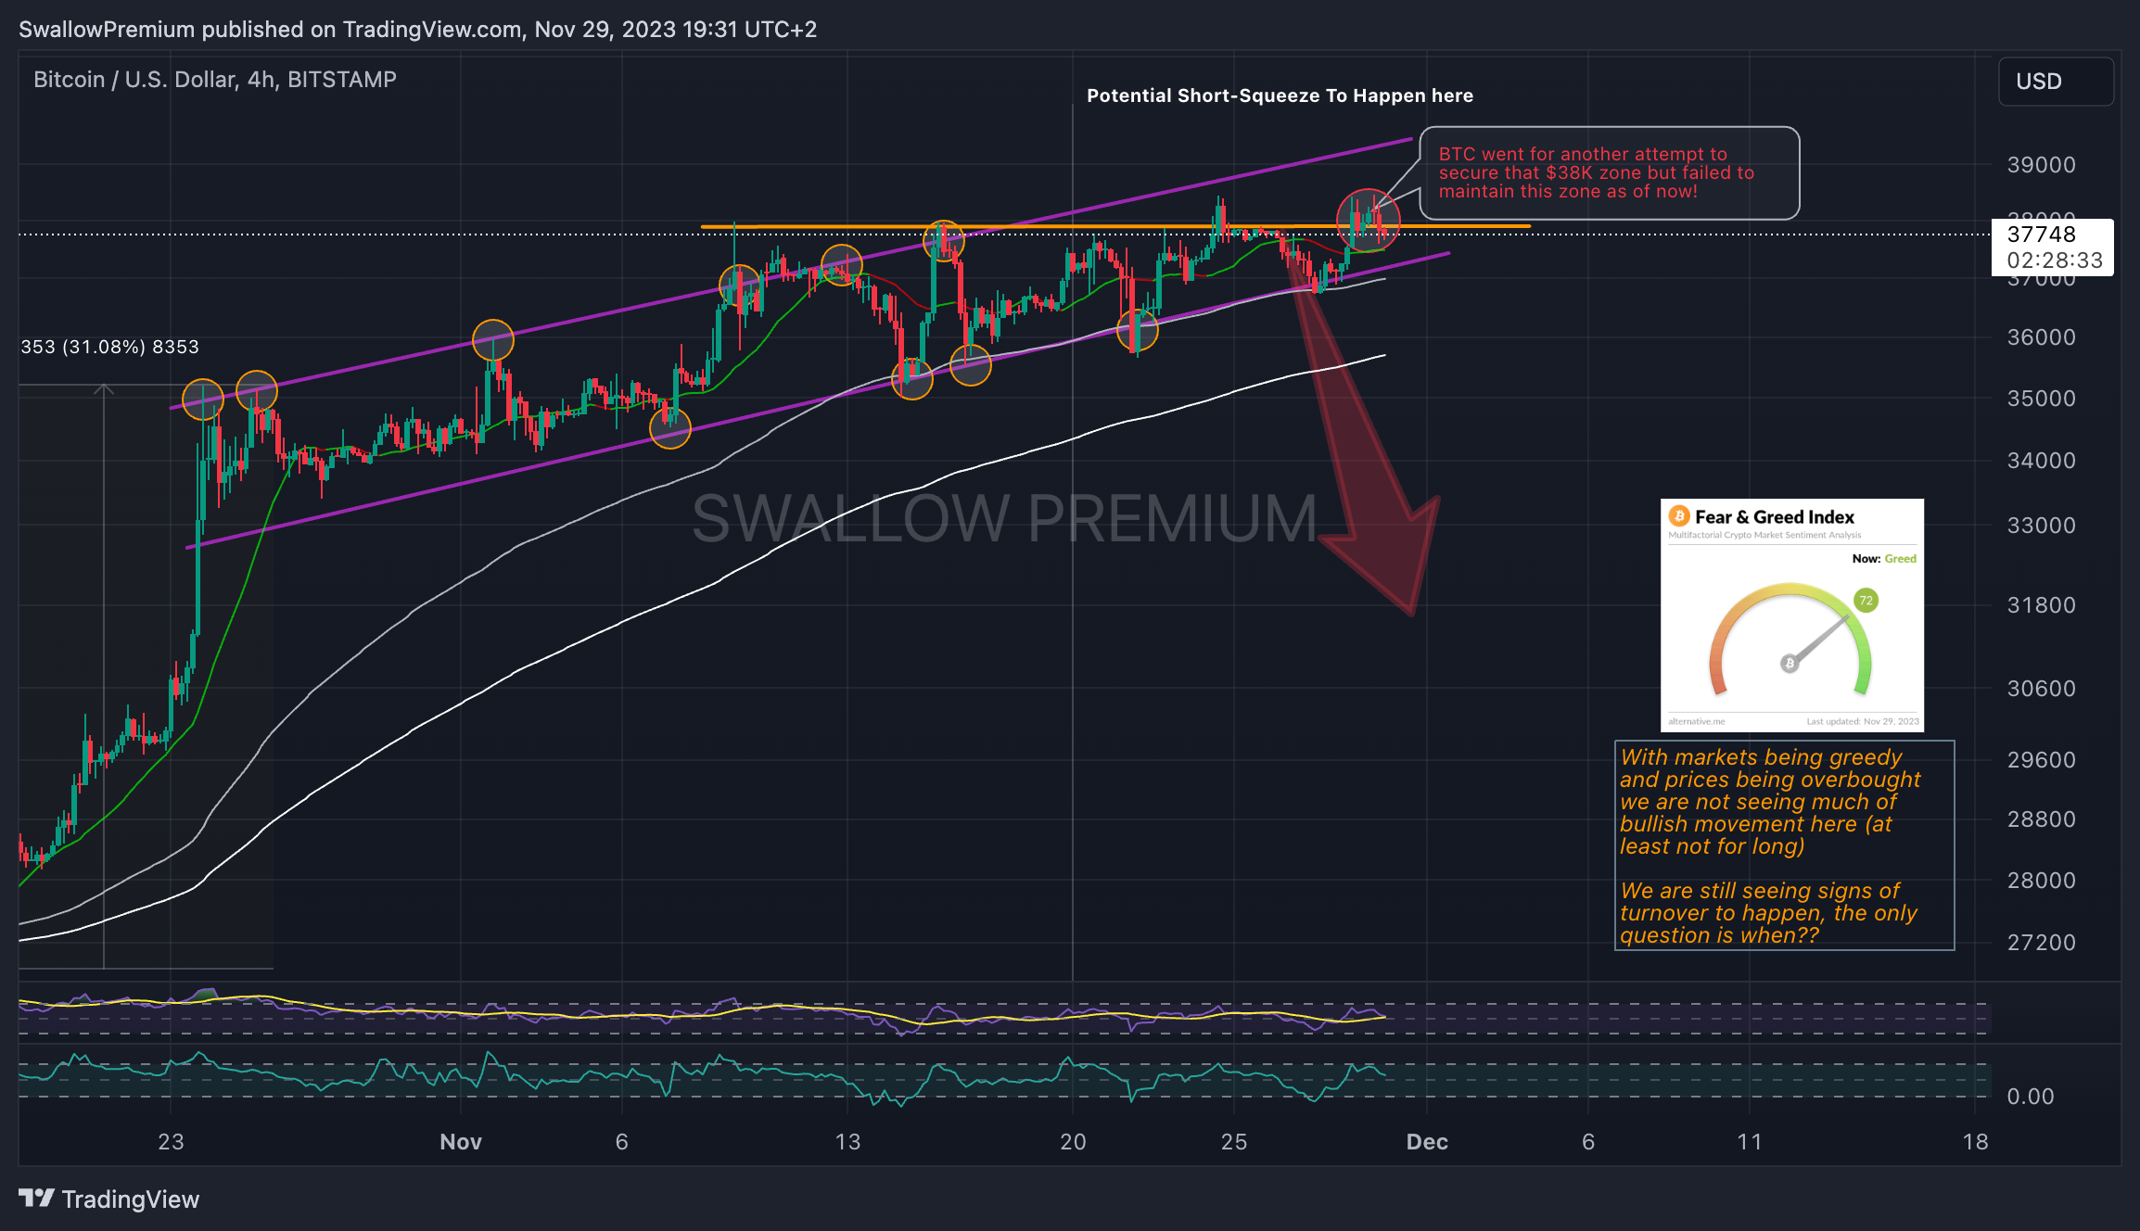The image size is (2140, 1231).
Task: Click the '23' date axis label
Action: 171,1142
